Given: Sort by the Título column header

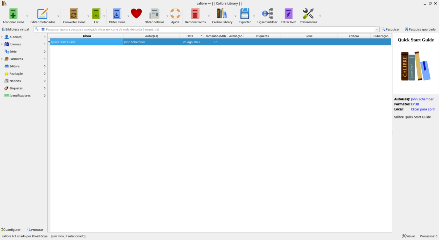Looking at the screenshot, I should coord(87,36).
